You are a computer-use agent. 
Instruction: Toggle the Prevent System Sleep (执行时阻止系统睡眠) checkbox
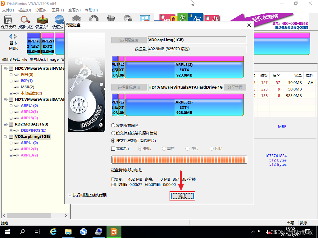pos(70,195)
